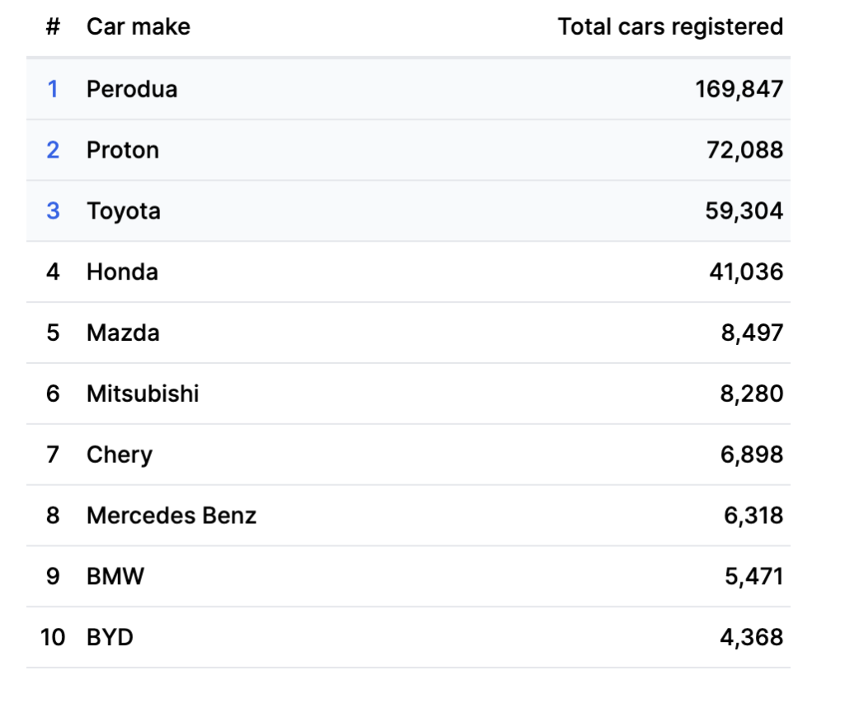Screen dimensions: 845x703
Task: Select Honda's 41,036 value
Action: click(746, 271)
